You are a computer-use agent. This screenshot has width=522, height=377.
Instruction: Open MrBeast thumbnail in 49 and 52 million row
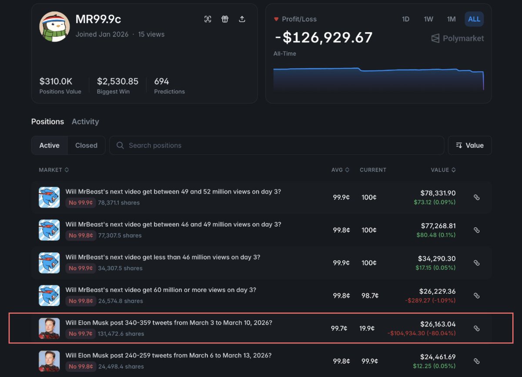pos(49,197)
